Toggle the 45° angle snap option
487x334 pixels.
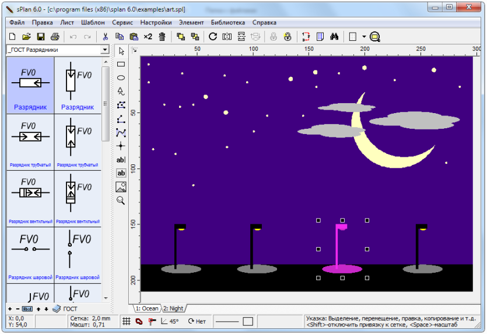click(x=170, y=322)
